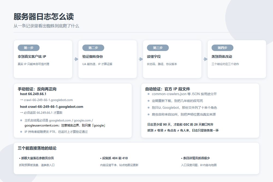Click the line 日志至少留 90 天
The width and height of the screenshot is (273, 182).
(180, 124)
